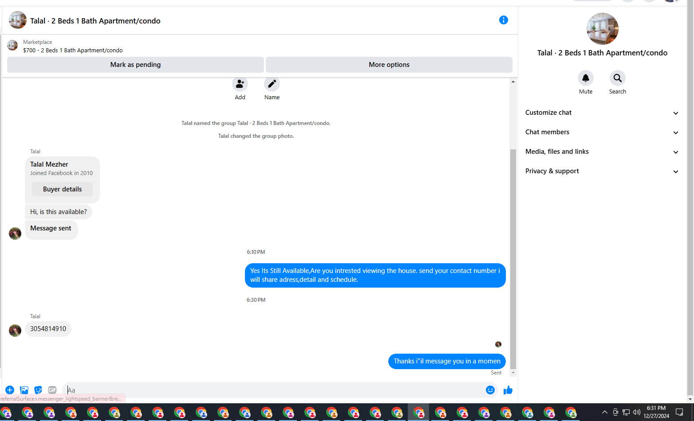The width and height of the screenshot is (694, 421).
Task: Switch to the active Chrome taskbar window
Action: (418, 413)
